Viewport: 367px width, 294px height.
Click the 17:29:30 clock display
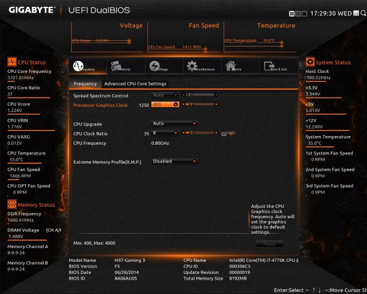[x=323, y=13]
